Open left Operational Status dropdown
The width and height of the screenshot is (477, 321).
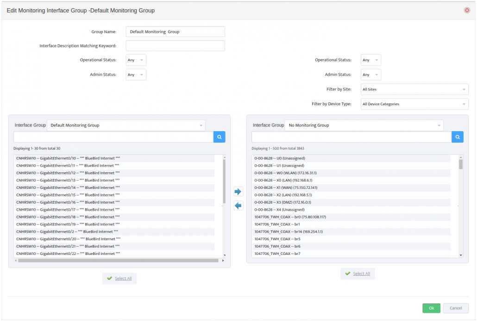(x=136, y=60)
